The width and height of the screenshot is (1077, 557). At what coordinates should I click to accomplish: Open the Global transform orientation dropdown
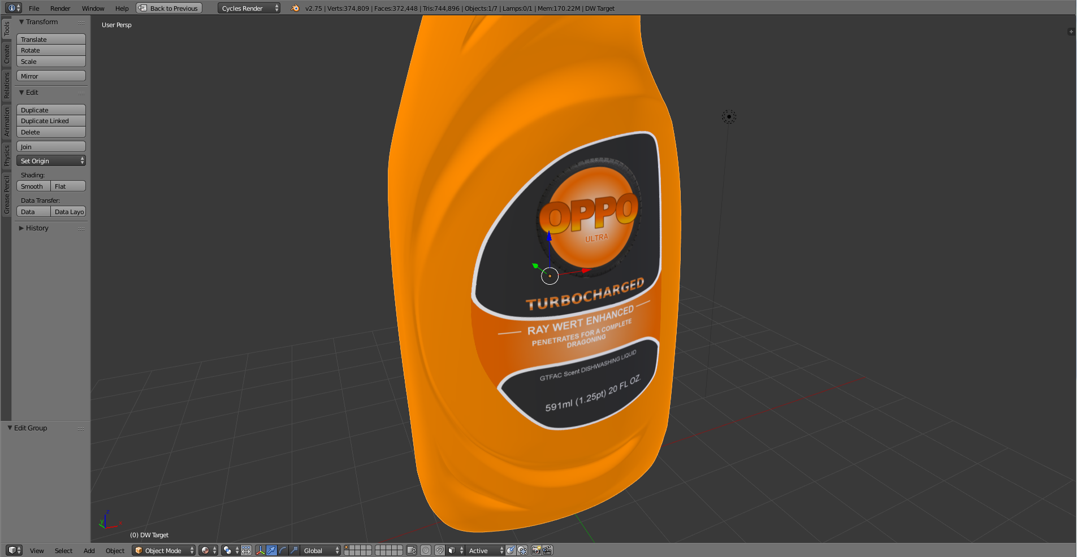[x=321, y=550]
